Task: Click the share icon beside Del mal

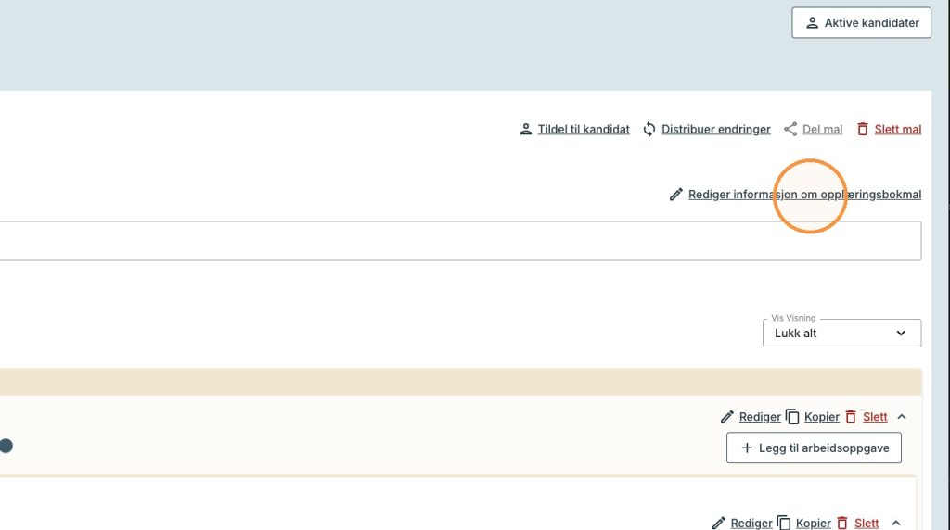Action: pyautogui.click(x=790, y=129)
